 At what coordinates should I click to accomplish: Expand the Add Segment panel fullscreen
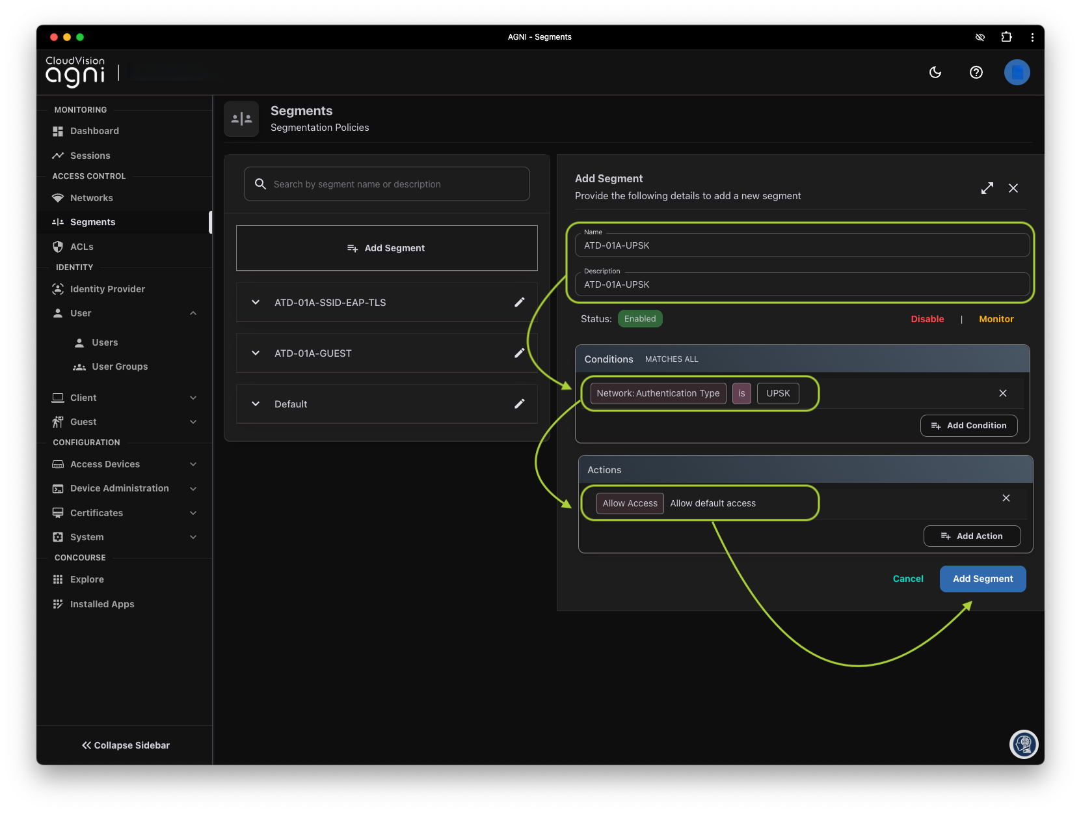tap(987, 188)
